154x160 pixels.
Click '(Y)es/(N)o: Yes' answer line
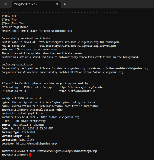13,23
